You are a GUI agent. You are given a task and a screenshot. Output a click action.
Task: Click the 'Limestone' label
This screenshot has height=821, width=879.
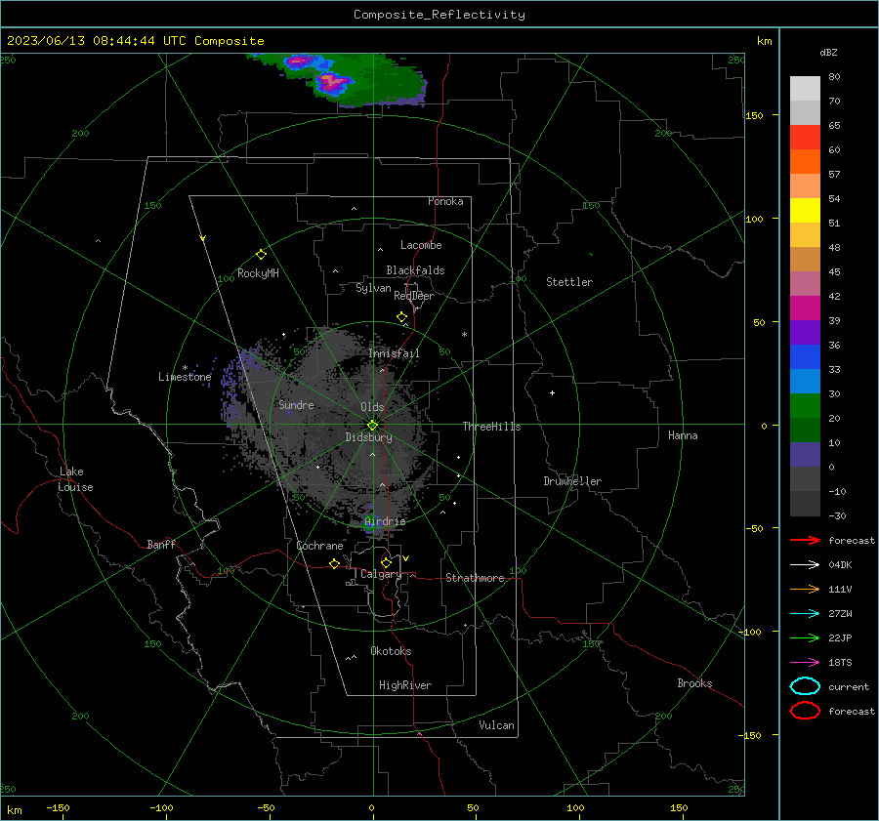pos(185,377)
